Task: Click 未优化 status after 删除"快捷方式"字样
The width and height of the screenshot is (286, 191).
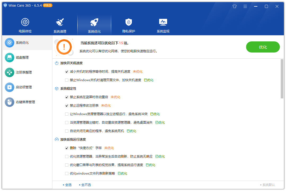Action: 109,148
